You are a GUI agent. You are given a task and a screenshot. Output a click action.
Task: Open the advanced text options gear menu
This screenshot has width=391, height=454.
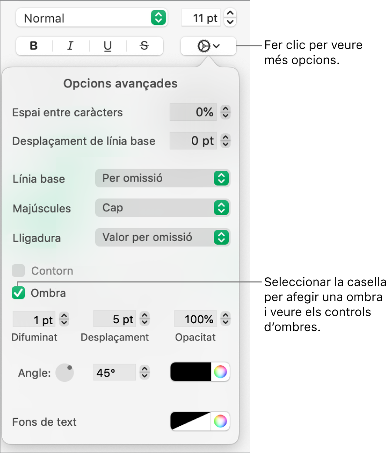[207, 46]
